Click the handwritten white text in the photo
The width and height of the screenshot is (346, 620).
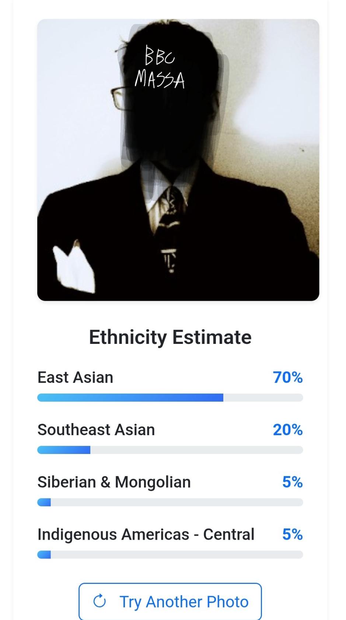click(160, 67)
